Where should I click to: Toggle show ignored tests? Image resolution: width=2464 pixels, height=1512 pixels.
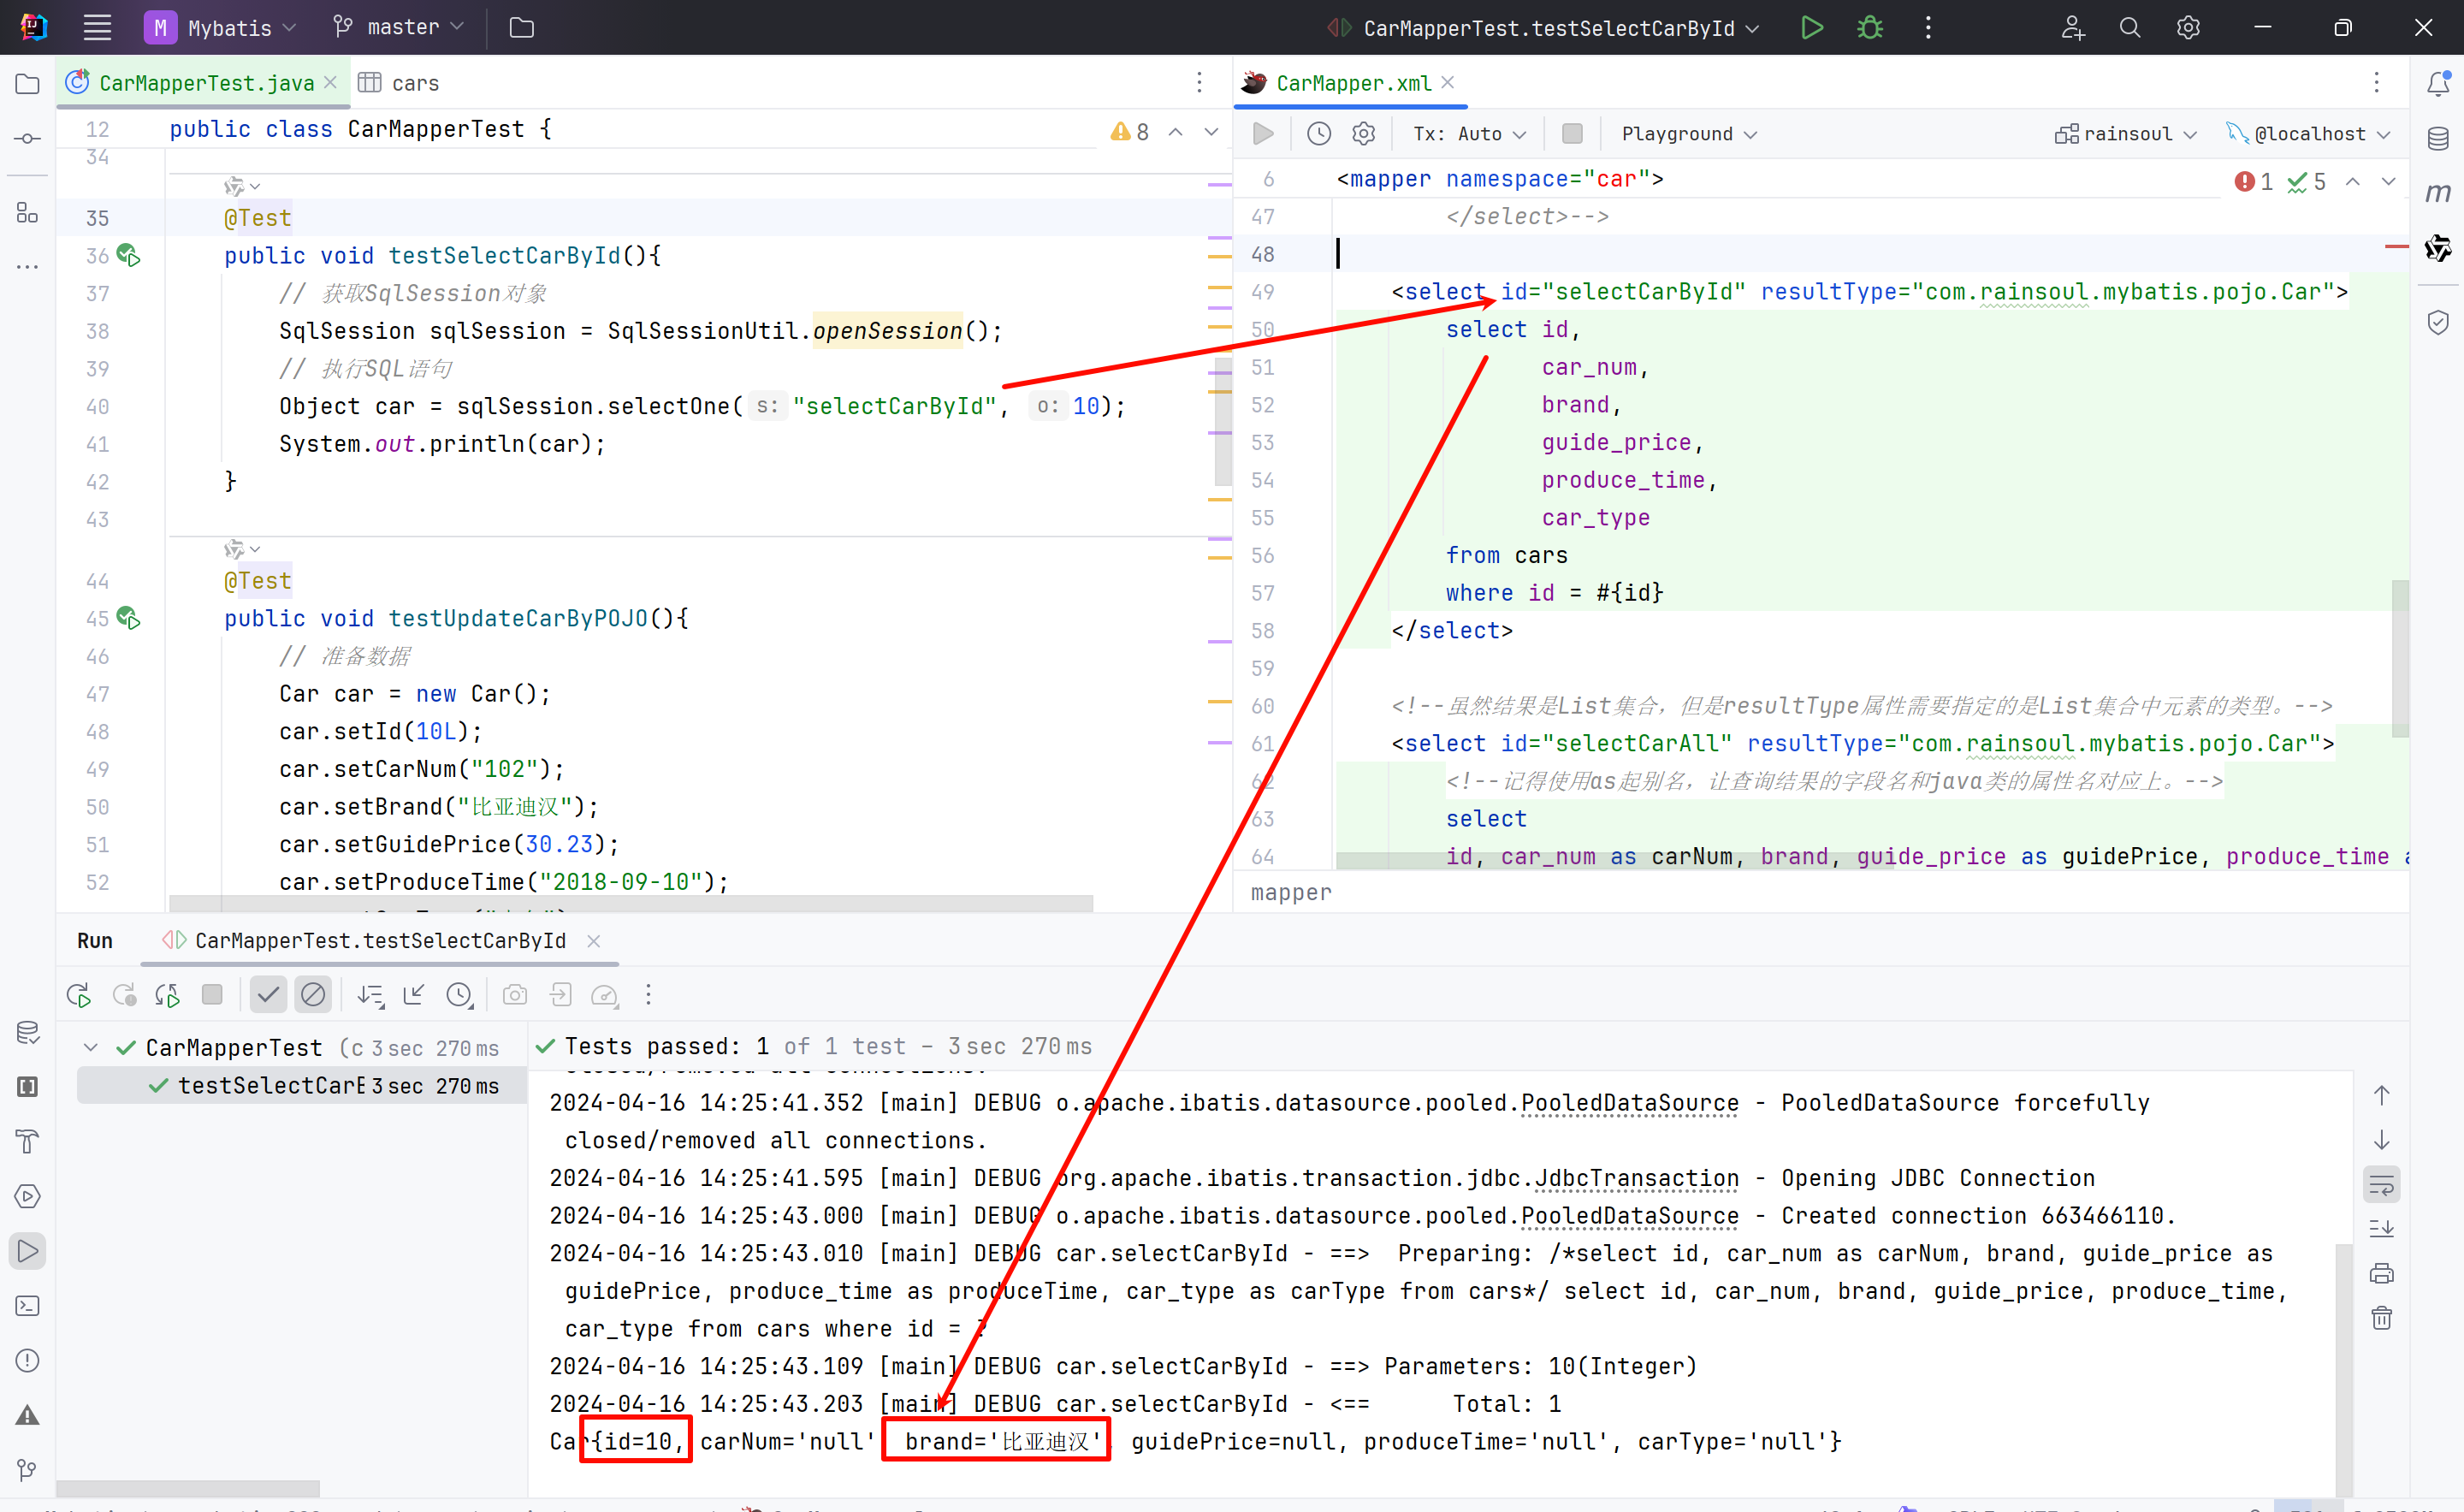[x=313, y=994]
